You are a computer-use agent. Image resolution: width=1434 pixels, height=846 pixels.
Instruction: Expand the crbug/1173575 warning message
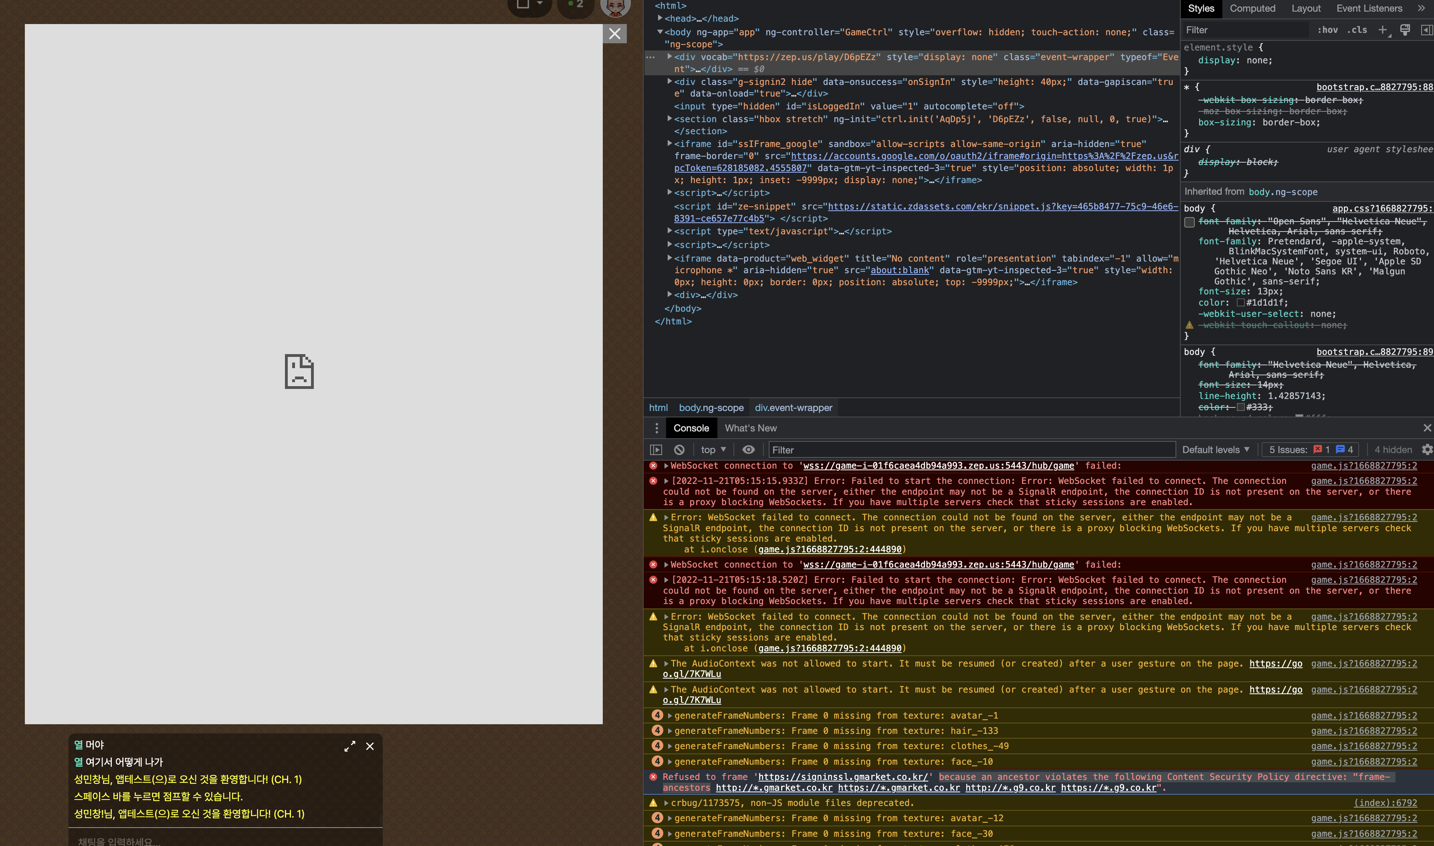[x=666, y=803]
